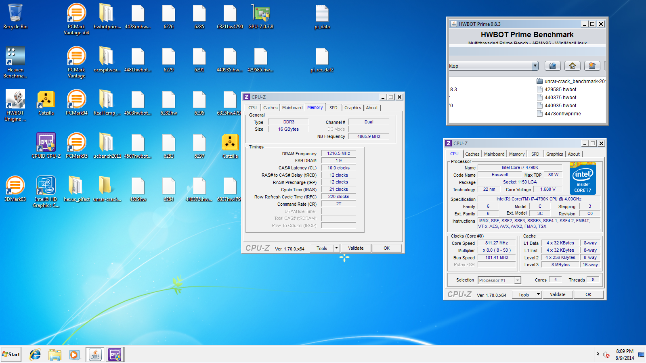Select Graphics tab in Memory CPU-Z window
This screenshot has width=646, height=363.
click(353, 108)
